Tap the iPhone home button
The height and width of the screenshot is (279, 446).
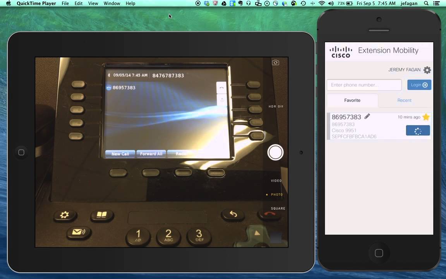pyautogui.click(x=379, y=253)
